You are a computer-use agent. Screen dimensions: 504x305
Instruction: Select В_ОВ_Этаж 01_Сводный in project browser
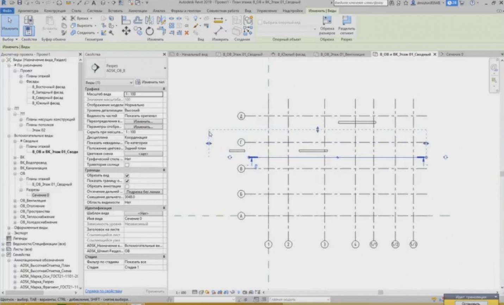(x=52, y=184)
